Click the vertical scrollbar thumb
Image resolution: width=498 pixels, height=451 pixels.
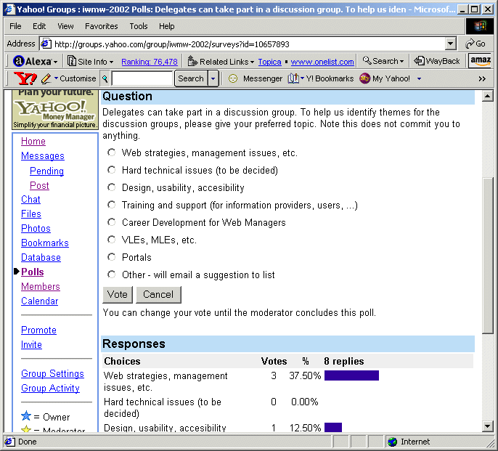click(x=487, y=255)
